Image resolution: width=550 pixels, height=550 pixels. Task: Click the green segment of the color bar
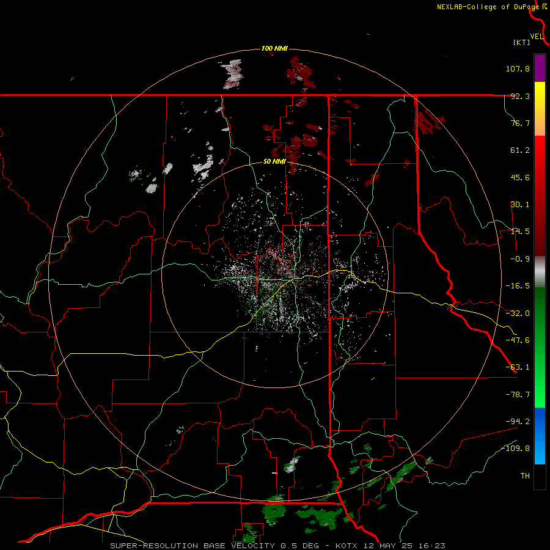(x=540, y=347)
